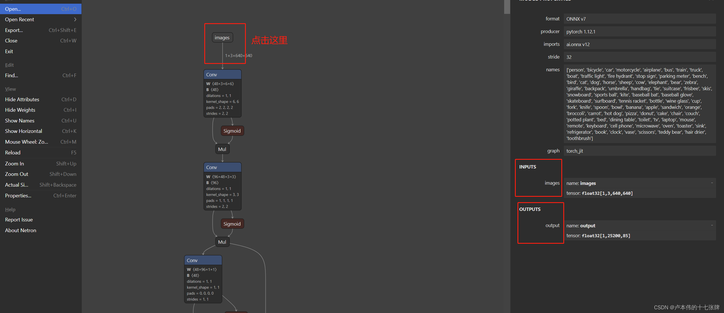Toggle Hide Attributes option
This screenshot has height=313, width=724.
[x=22, y=99]
